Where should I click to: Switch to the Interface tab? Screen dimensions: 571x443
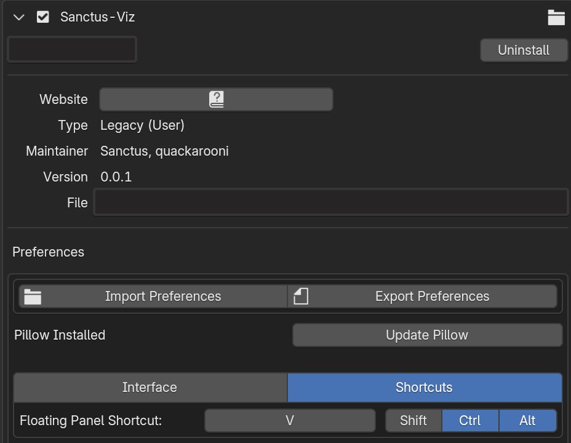(150, 388)
